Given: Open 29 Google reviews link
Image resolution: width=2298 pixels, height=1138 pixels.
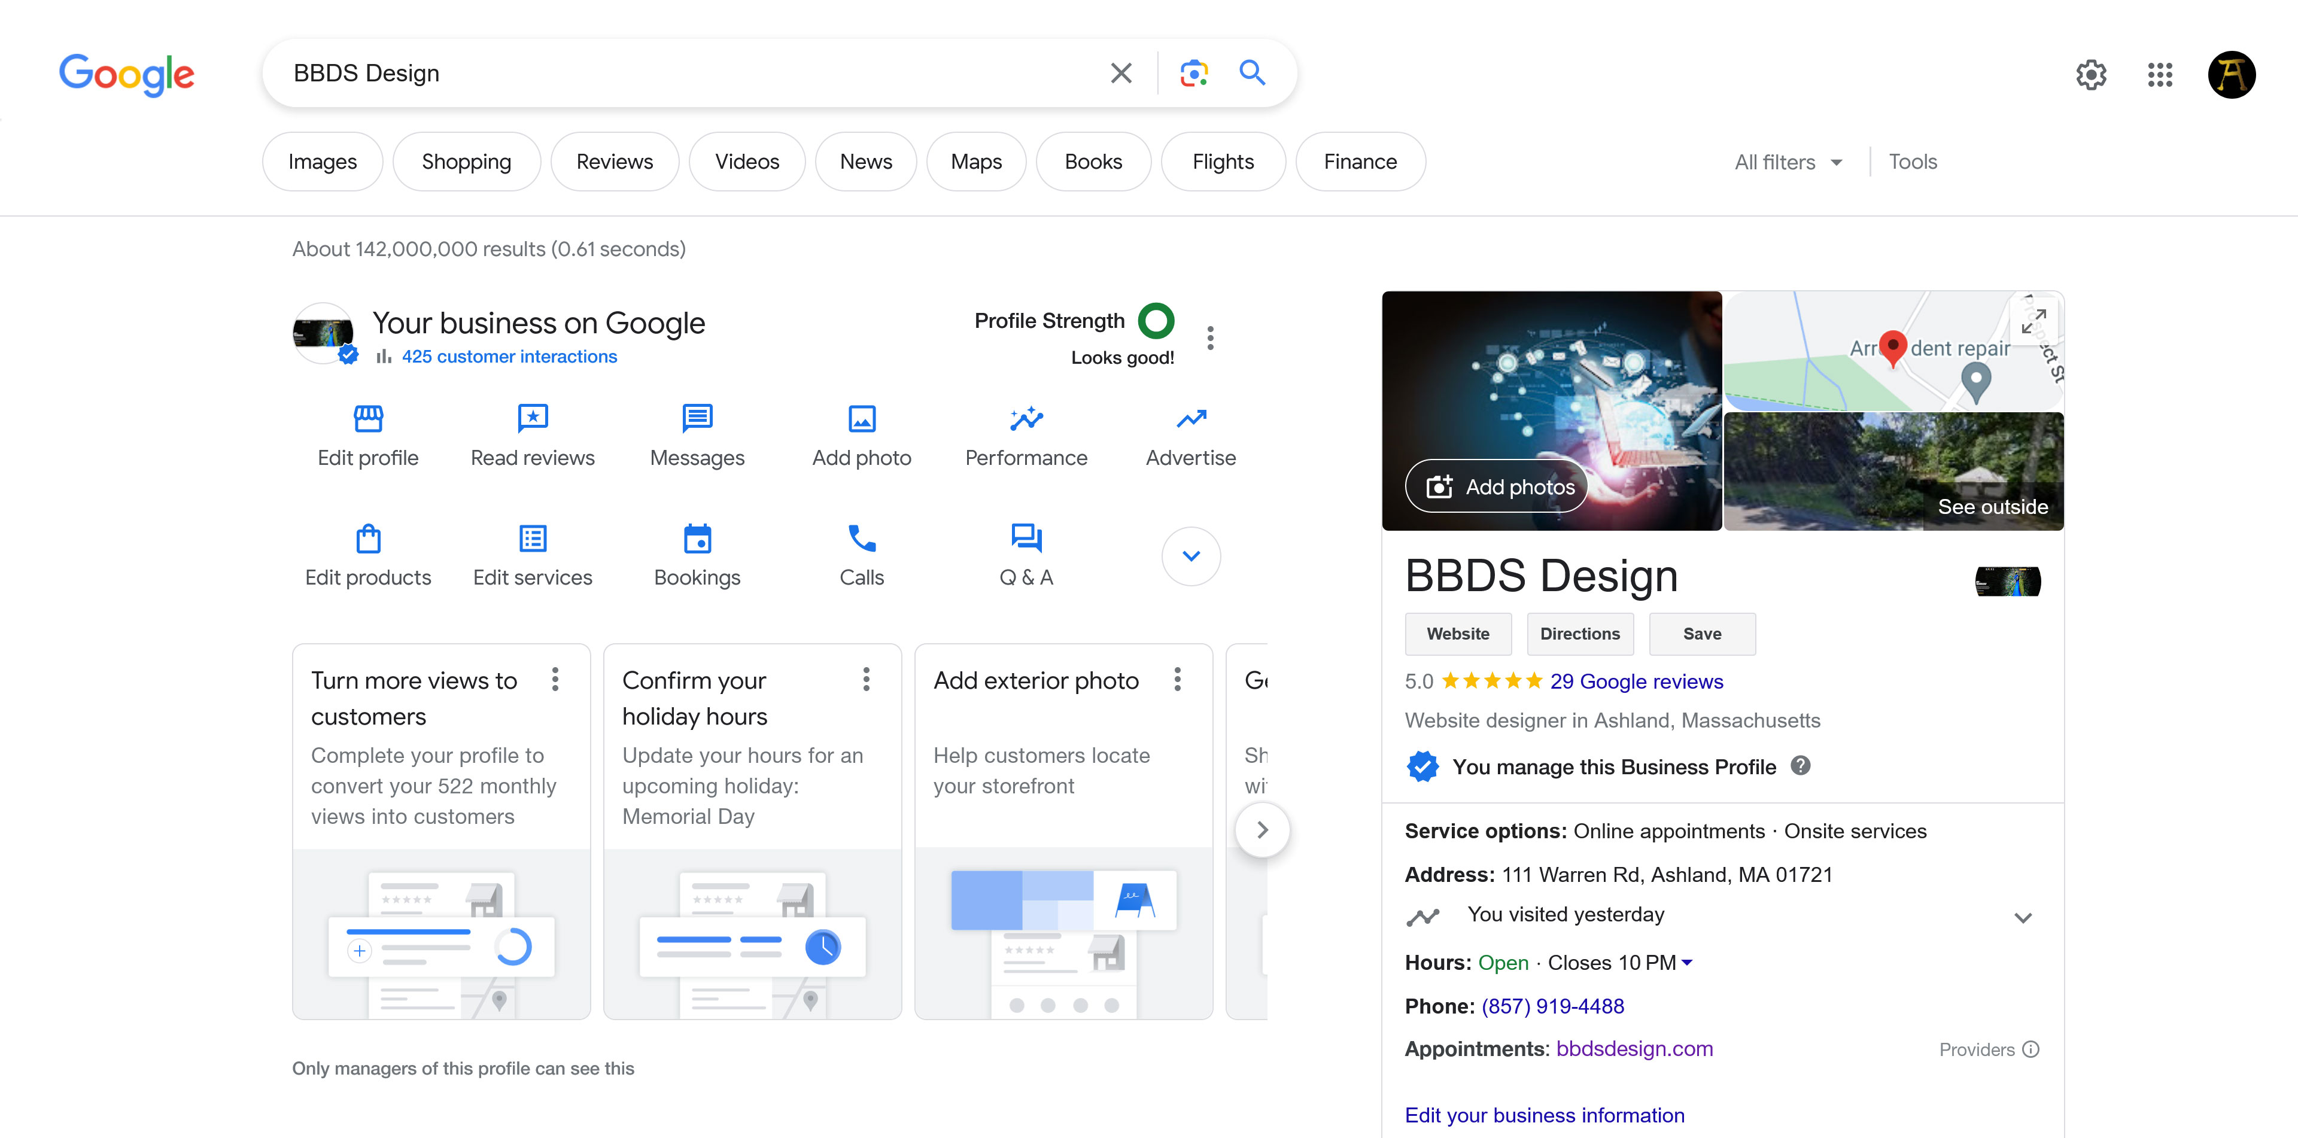Looking at the screenshot, I should (1636, 681).
